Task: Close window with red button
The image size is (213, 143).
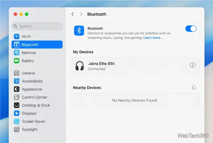Action: (x=15, y=14)
